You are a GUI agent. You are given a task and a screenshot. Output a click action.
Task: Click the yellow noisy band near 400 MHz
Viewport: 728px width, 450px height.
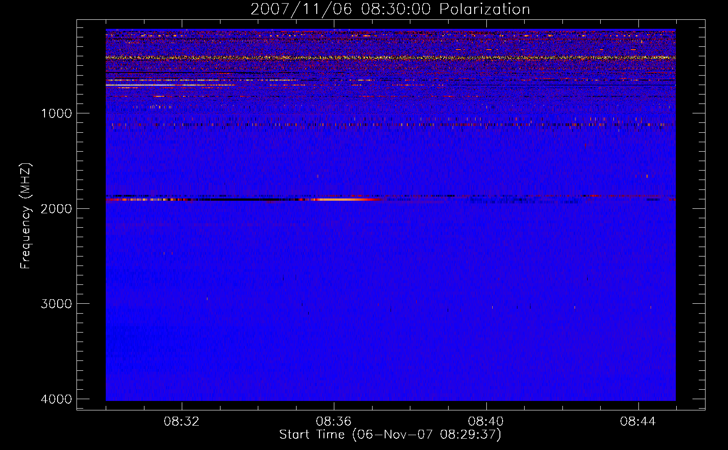click(x=391, y=58)
